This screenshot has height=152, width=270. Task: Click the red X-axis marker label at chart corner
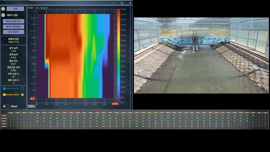(x=115, y=104)
